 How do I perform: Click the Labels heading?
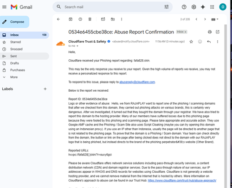coord(7,89)
